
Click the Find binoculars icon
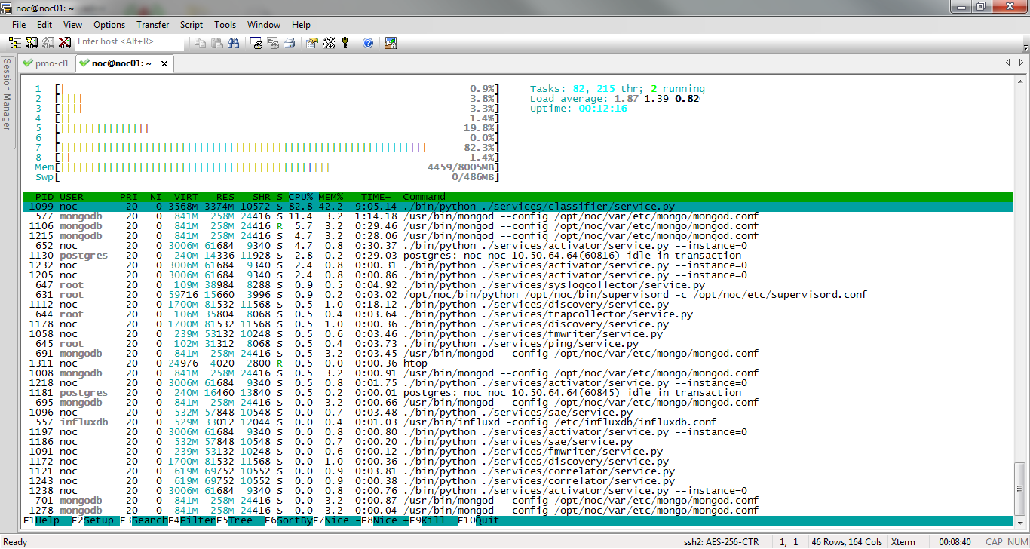tap(233, 43)
